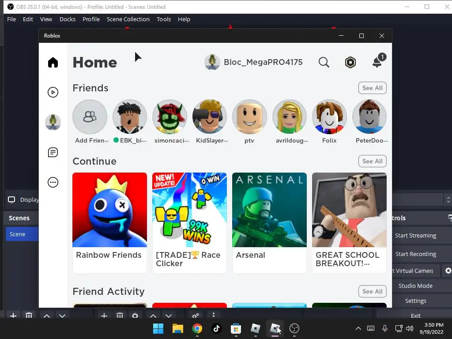The height and width of the screenshot is (339, 452).
Task: Open friend EBK_bi... avatar
Action: (x=130, y=117)
